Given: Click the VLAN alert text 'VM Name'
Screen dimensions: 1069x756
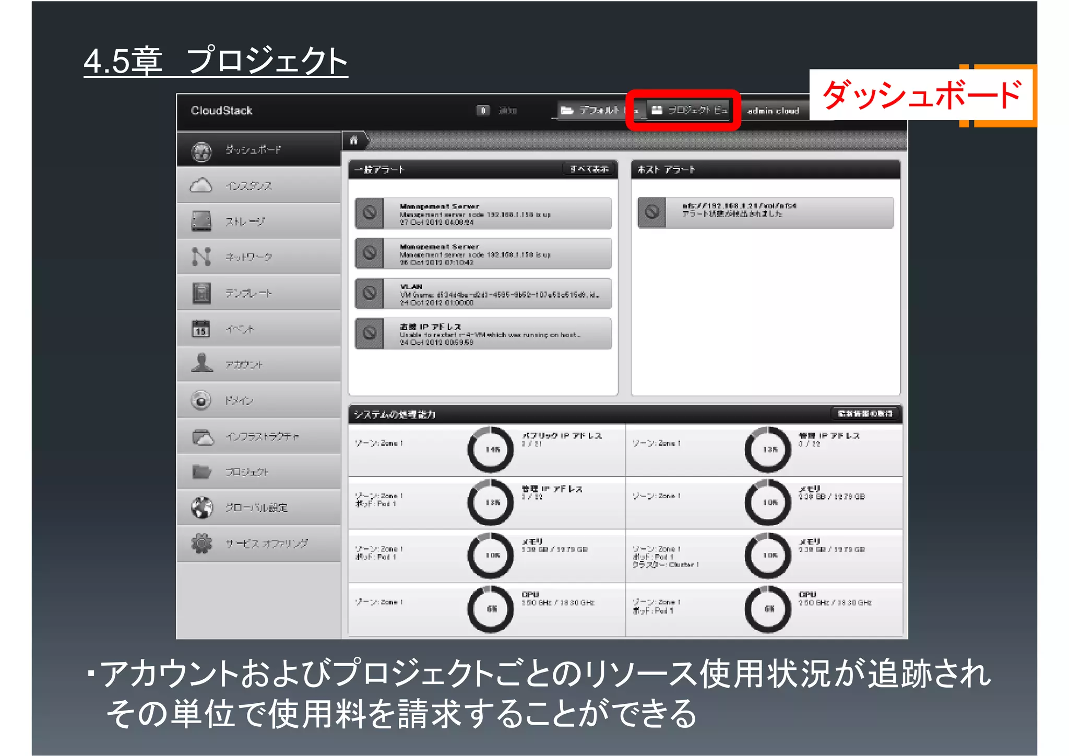Looking at the screenshot, I should (x=500, y=295).
